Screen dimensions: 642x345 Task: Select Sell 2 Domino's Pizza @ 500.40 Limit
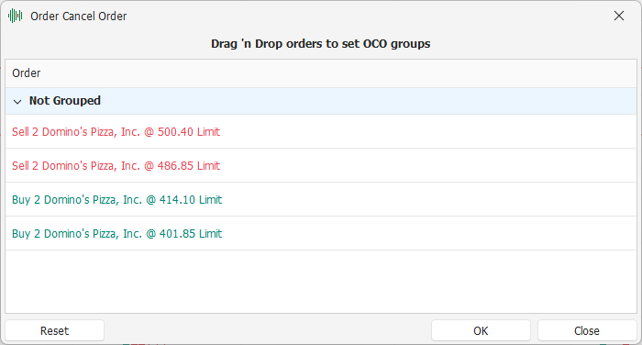point(321,131)
